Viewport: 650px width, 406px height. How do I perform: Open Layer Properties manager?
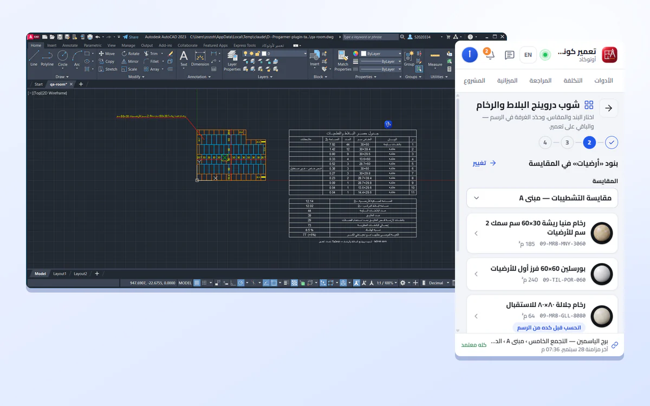(232, 61)
